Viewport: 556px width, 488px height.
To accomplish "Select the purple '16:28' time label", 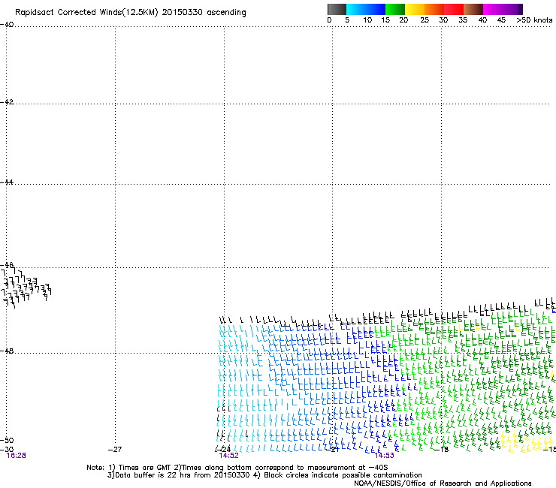I will tap(17, 456).
